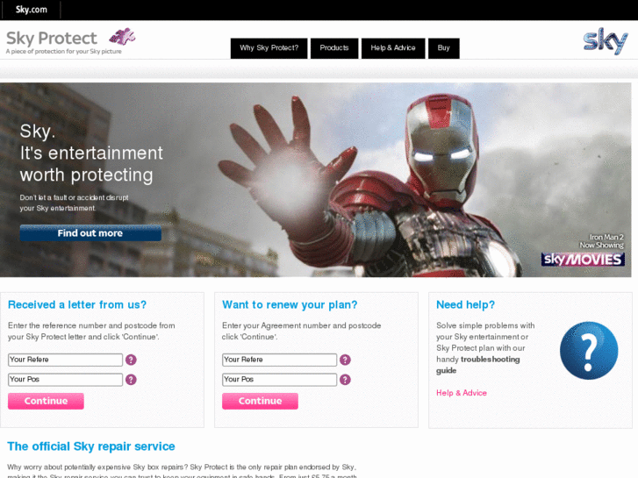Viewport: 638px width, 478px height.
Task: Click the large blue question mark icon
Action: (x=589, y=351)
